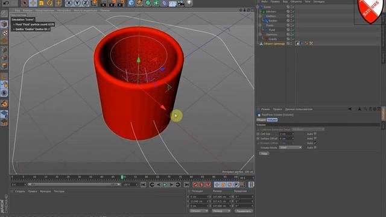
Task: Open the Object coordinate mode dropdown
Action: pos(198,211)
